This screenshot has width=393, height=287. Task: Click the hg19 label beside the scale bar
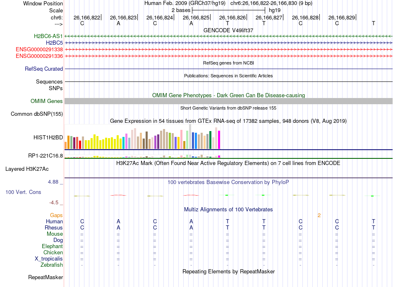274,10
